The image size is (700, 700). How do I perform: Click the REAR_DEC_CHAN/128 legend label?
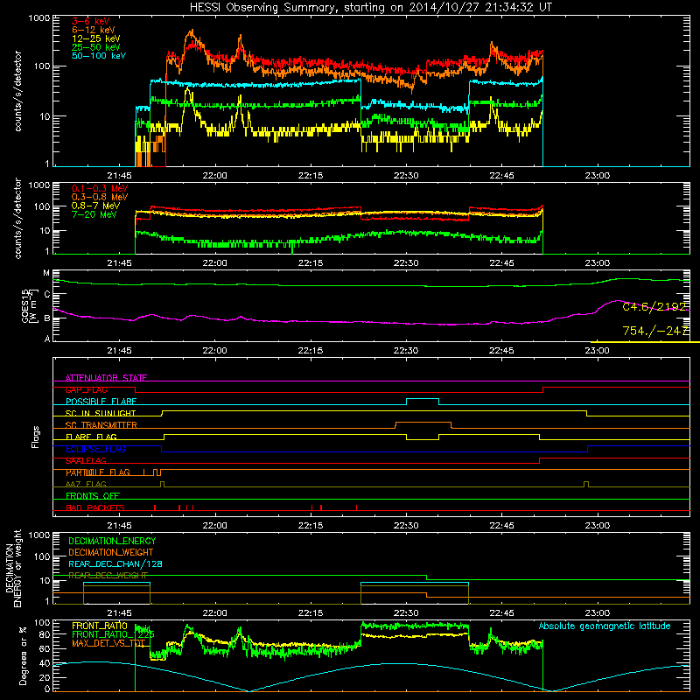(x=115, y=564)
